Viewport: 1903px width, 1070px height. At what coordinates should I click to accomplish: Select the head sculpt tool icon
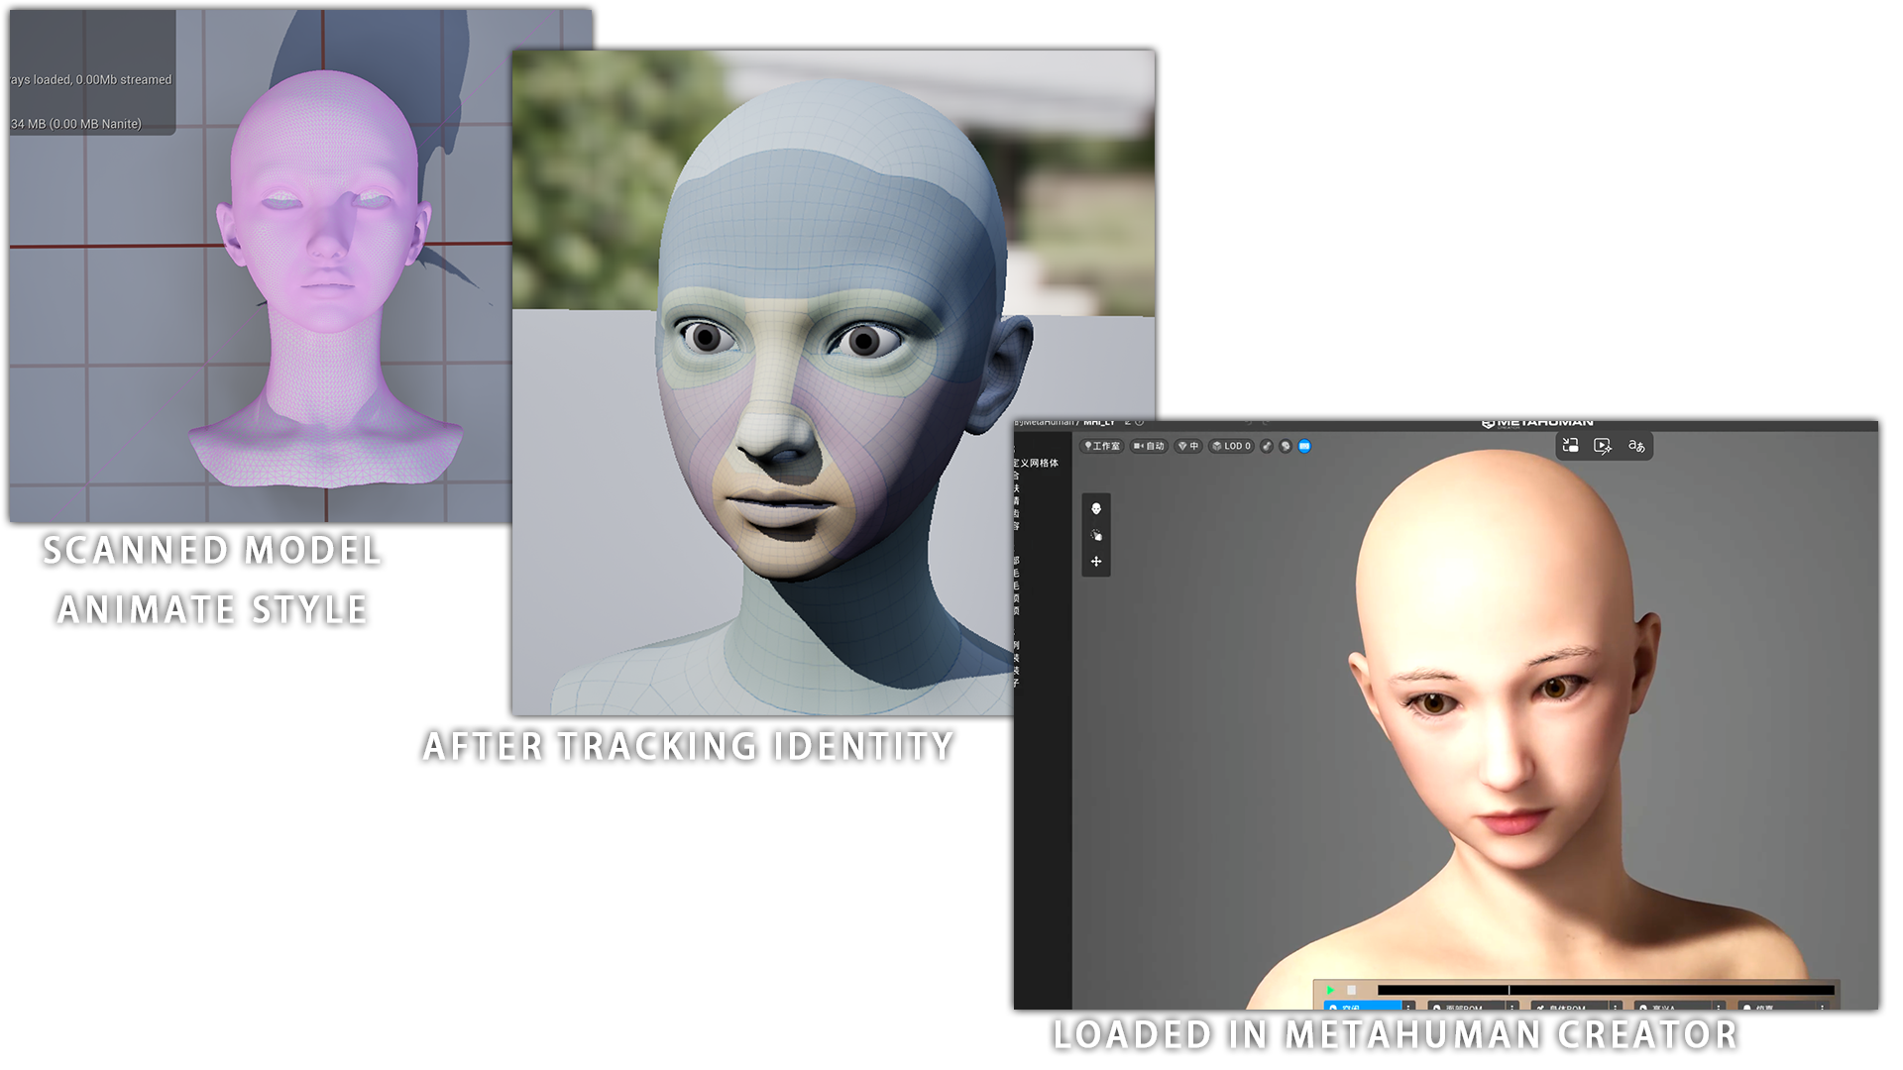click(x=1096, y=508)
